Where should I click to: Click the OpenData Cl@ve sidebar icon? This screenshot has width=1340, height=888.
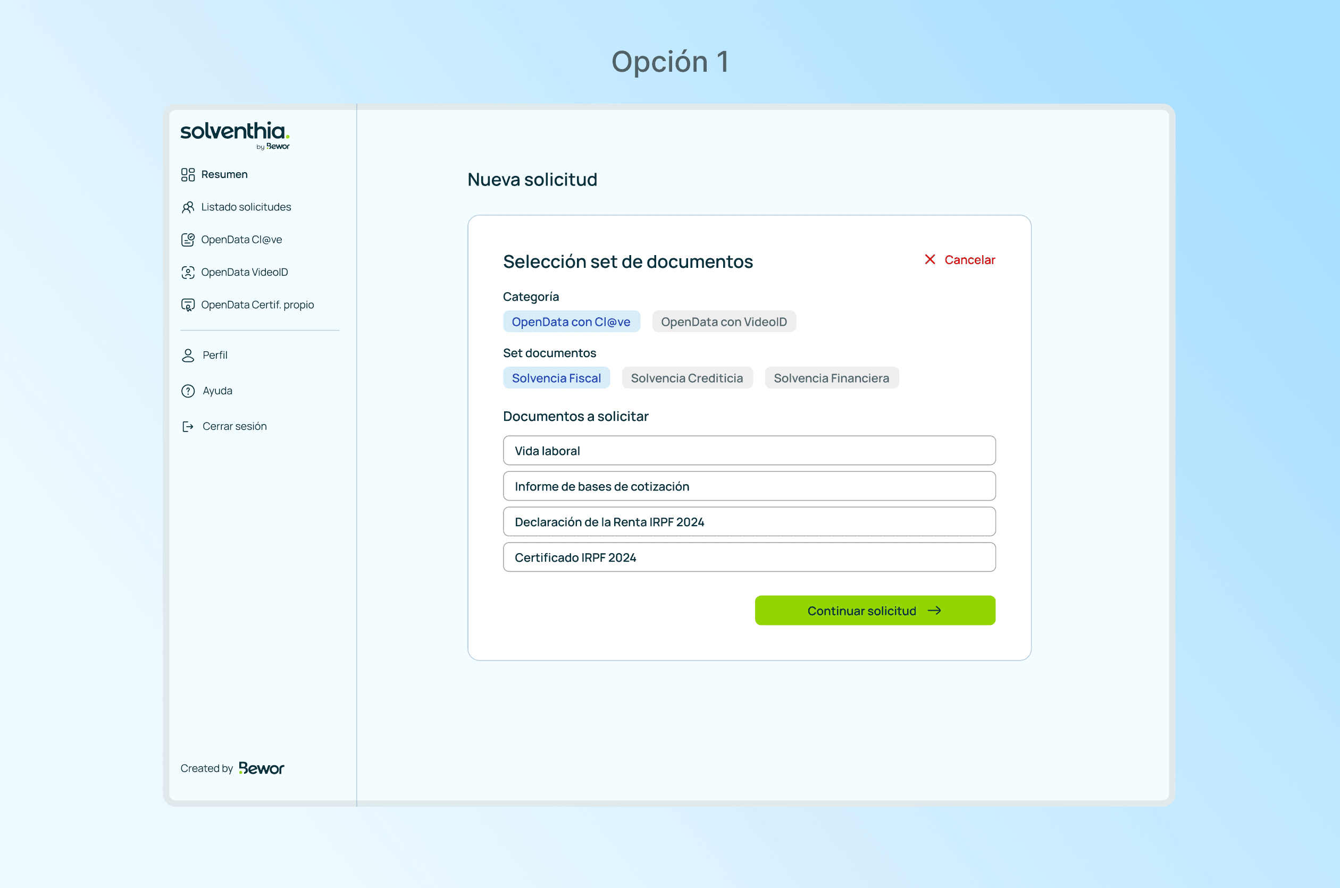188,240
